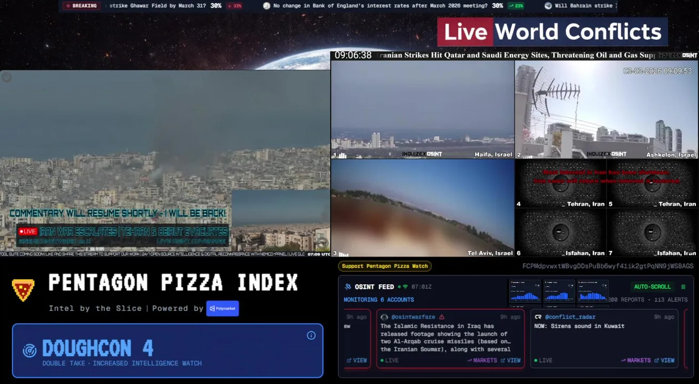699x384 pixels.
Task: Select the Ashkelon, Israel camera feed
Action: 606,109
